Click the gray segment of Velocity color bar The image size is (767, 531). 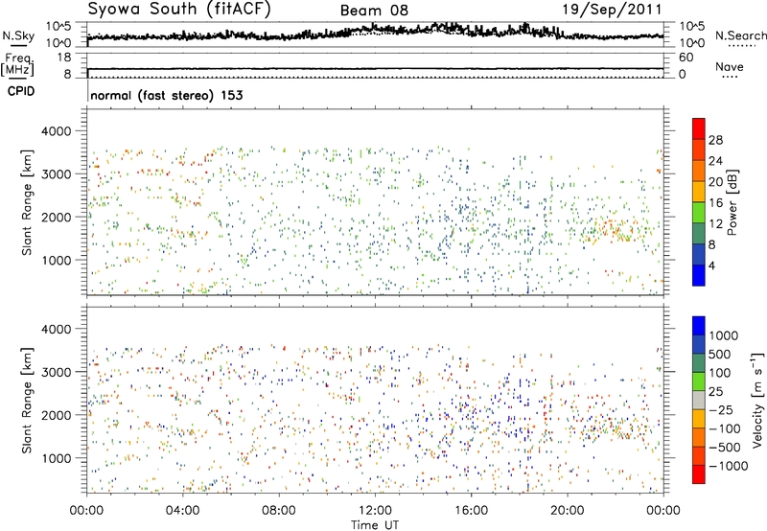coord(699,401)
